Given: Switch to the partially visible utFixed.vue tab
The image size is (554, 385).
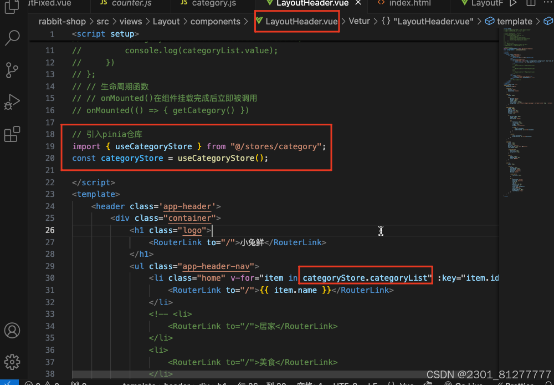Looking at the screenshot, I should tap(49, 3).
